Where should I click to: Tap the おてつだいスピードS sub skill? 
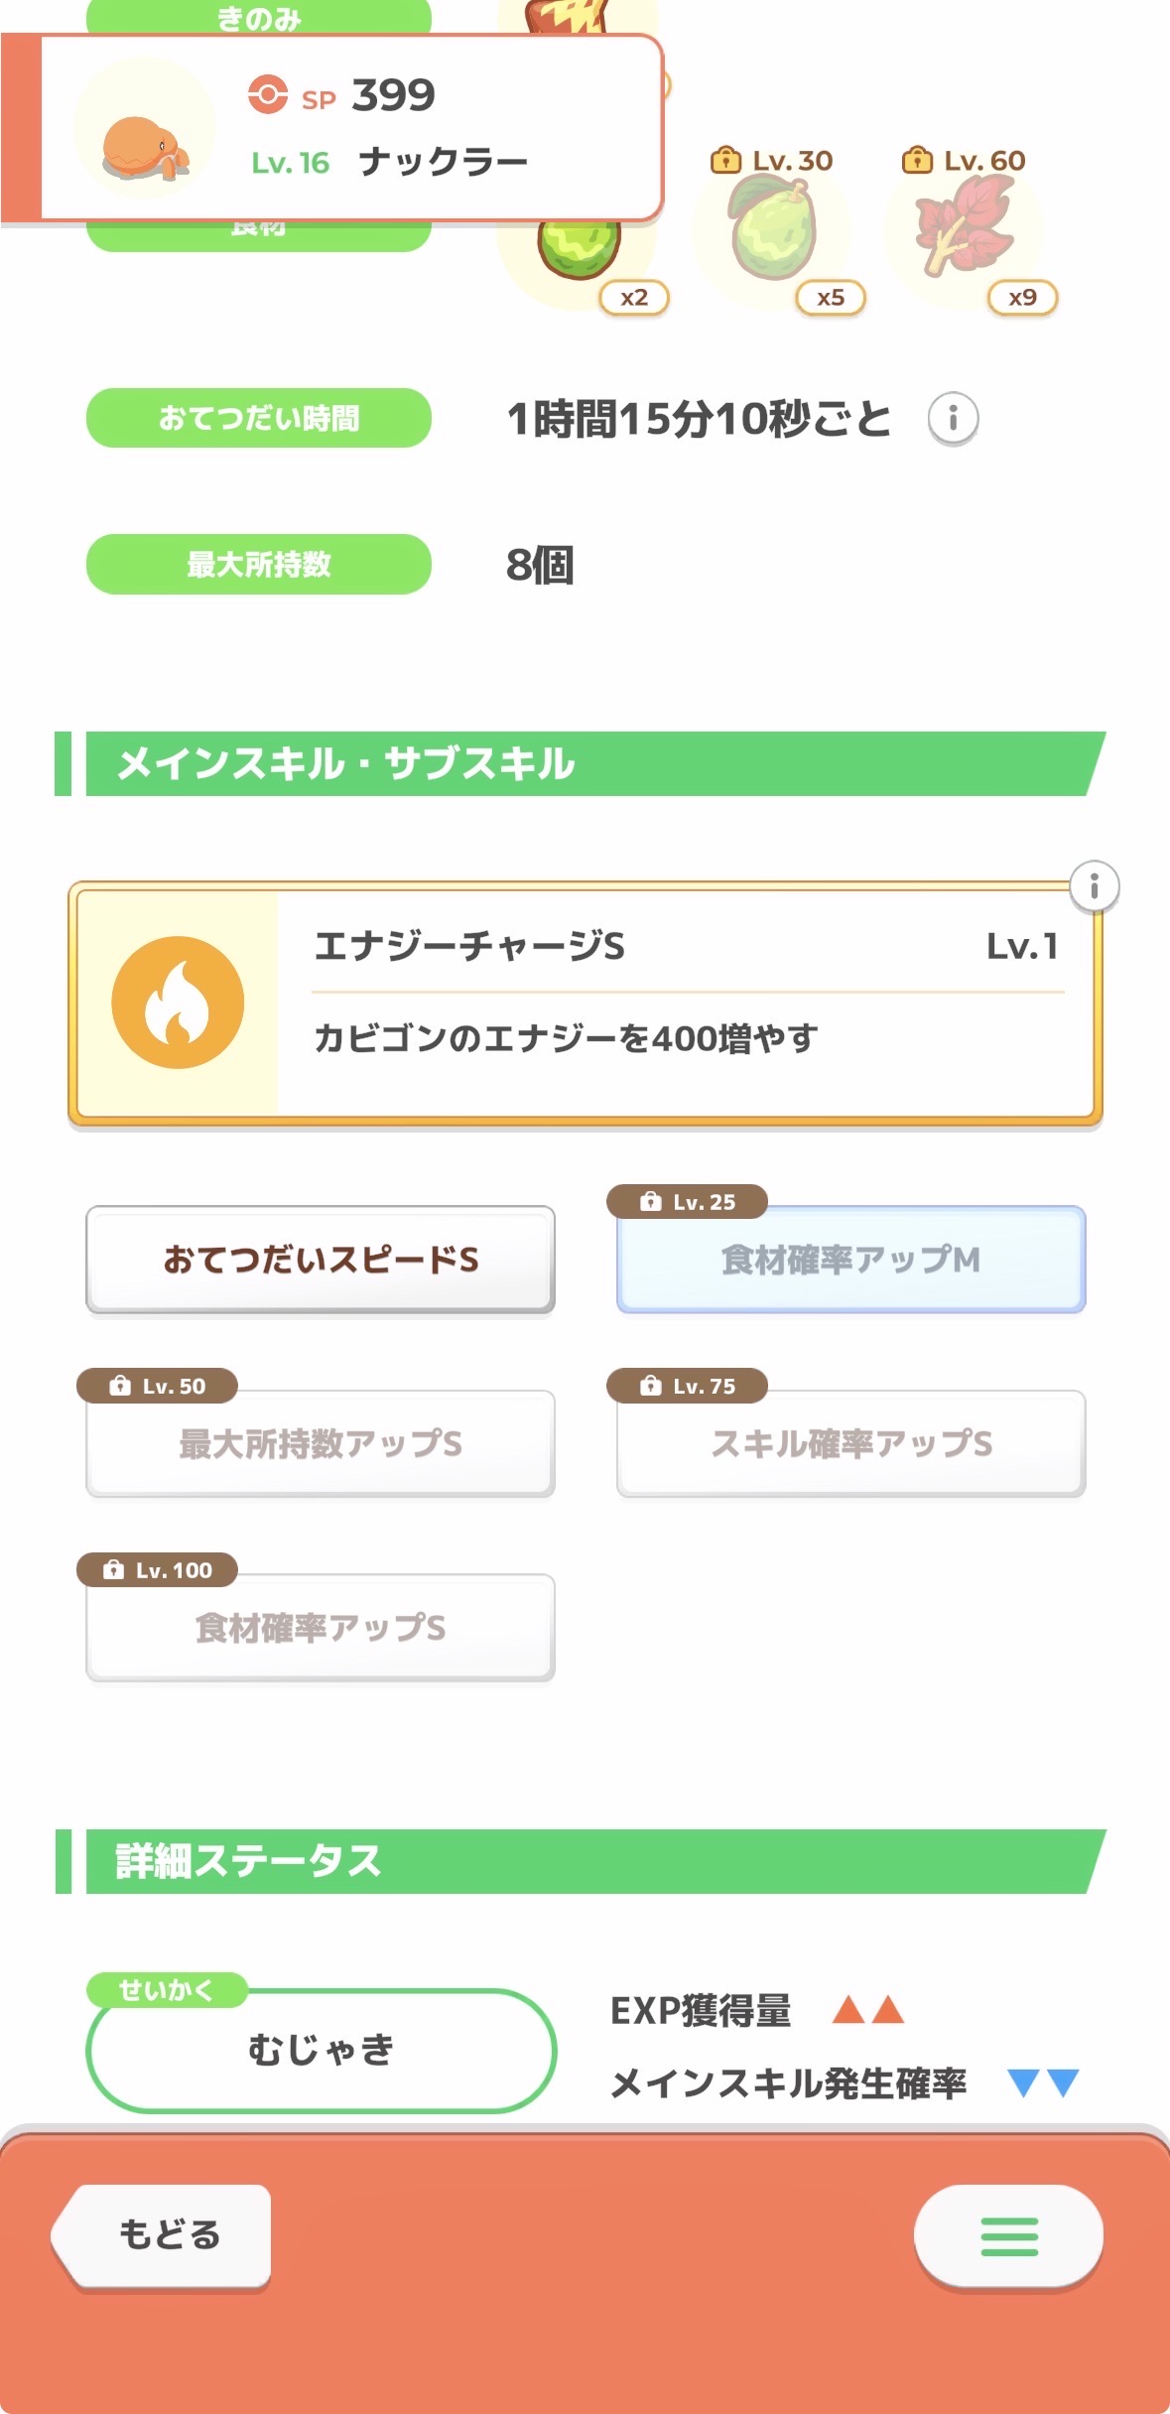click(x=321, y=1260)
